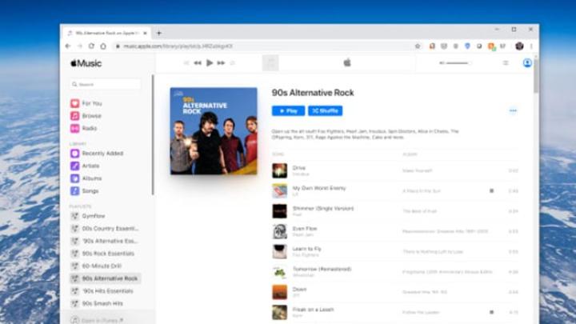The image size is (576, 324).
Task: Close the 90s Alternative Rock browser tab
Action: click(145, 33)
